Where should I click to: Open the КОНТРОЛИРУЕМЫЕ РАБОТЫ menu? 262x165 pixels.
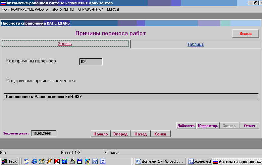tap(25, 9)
